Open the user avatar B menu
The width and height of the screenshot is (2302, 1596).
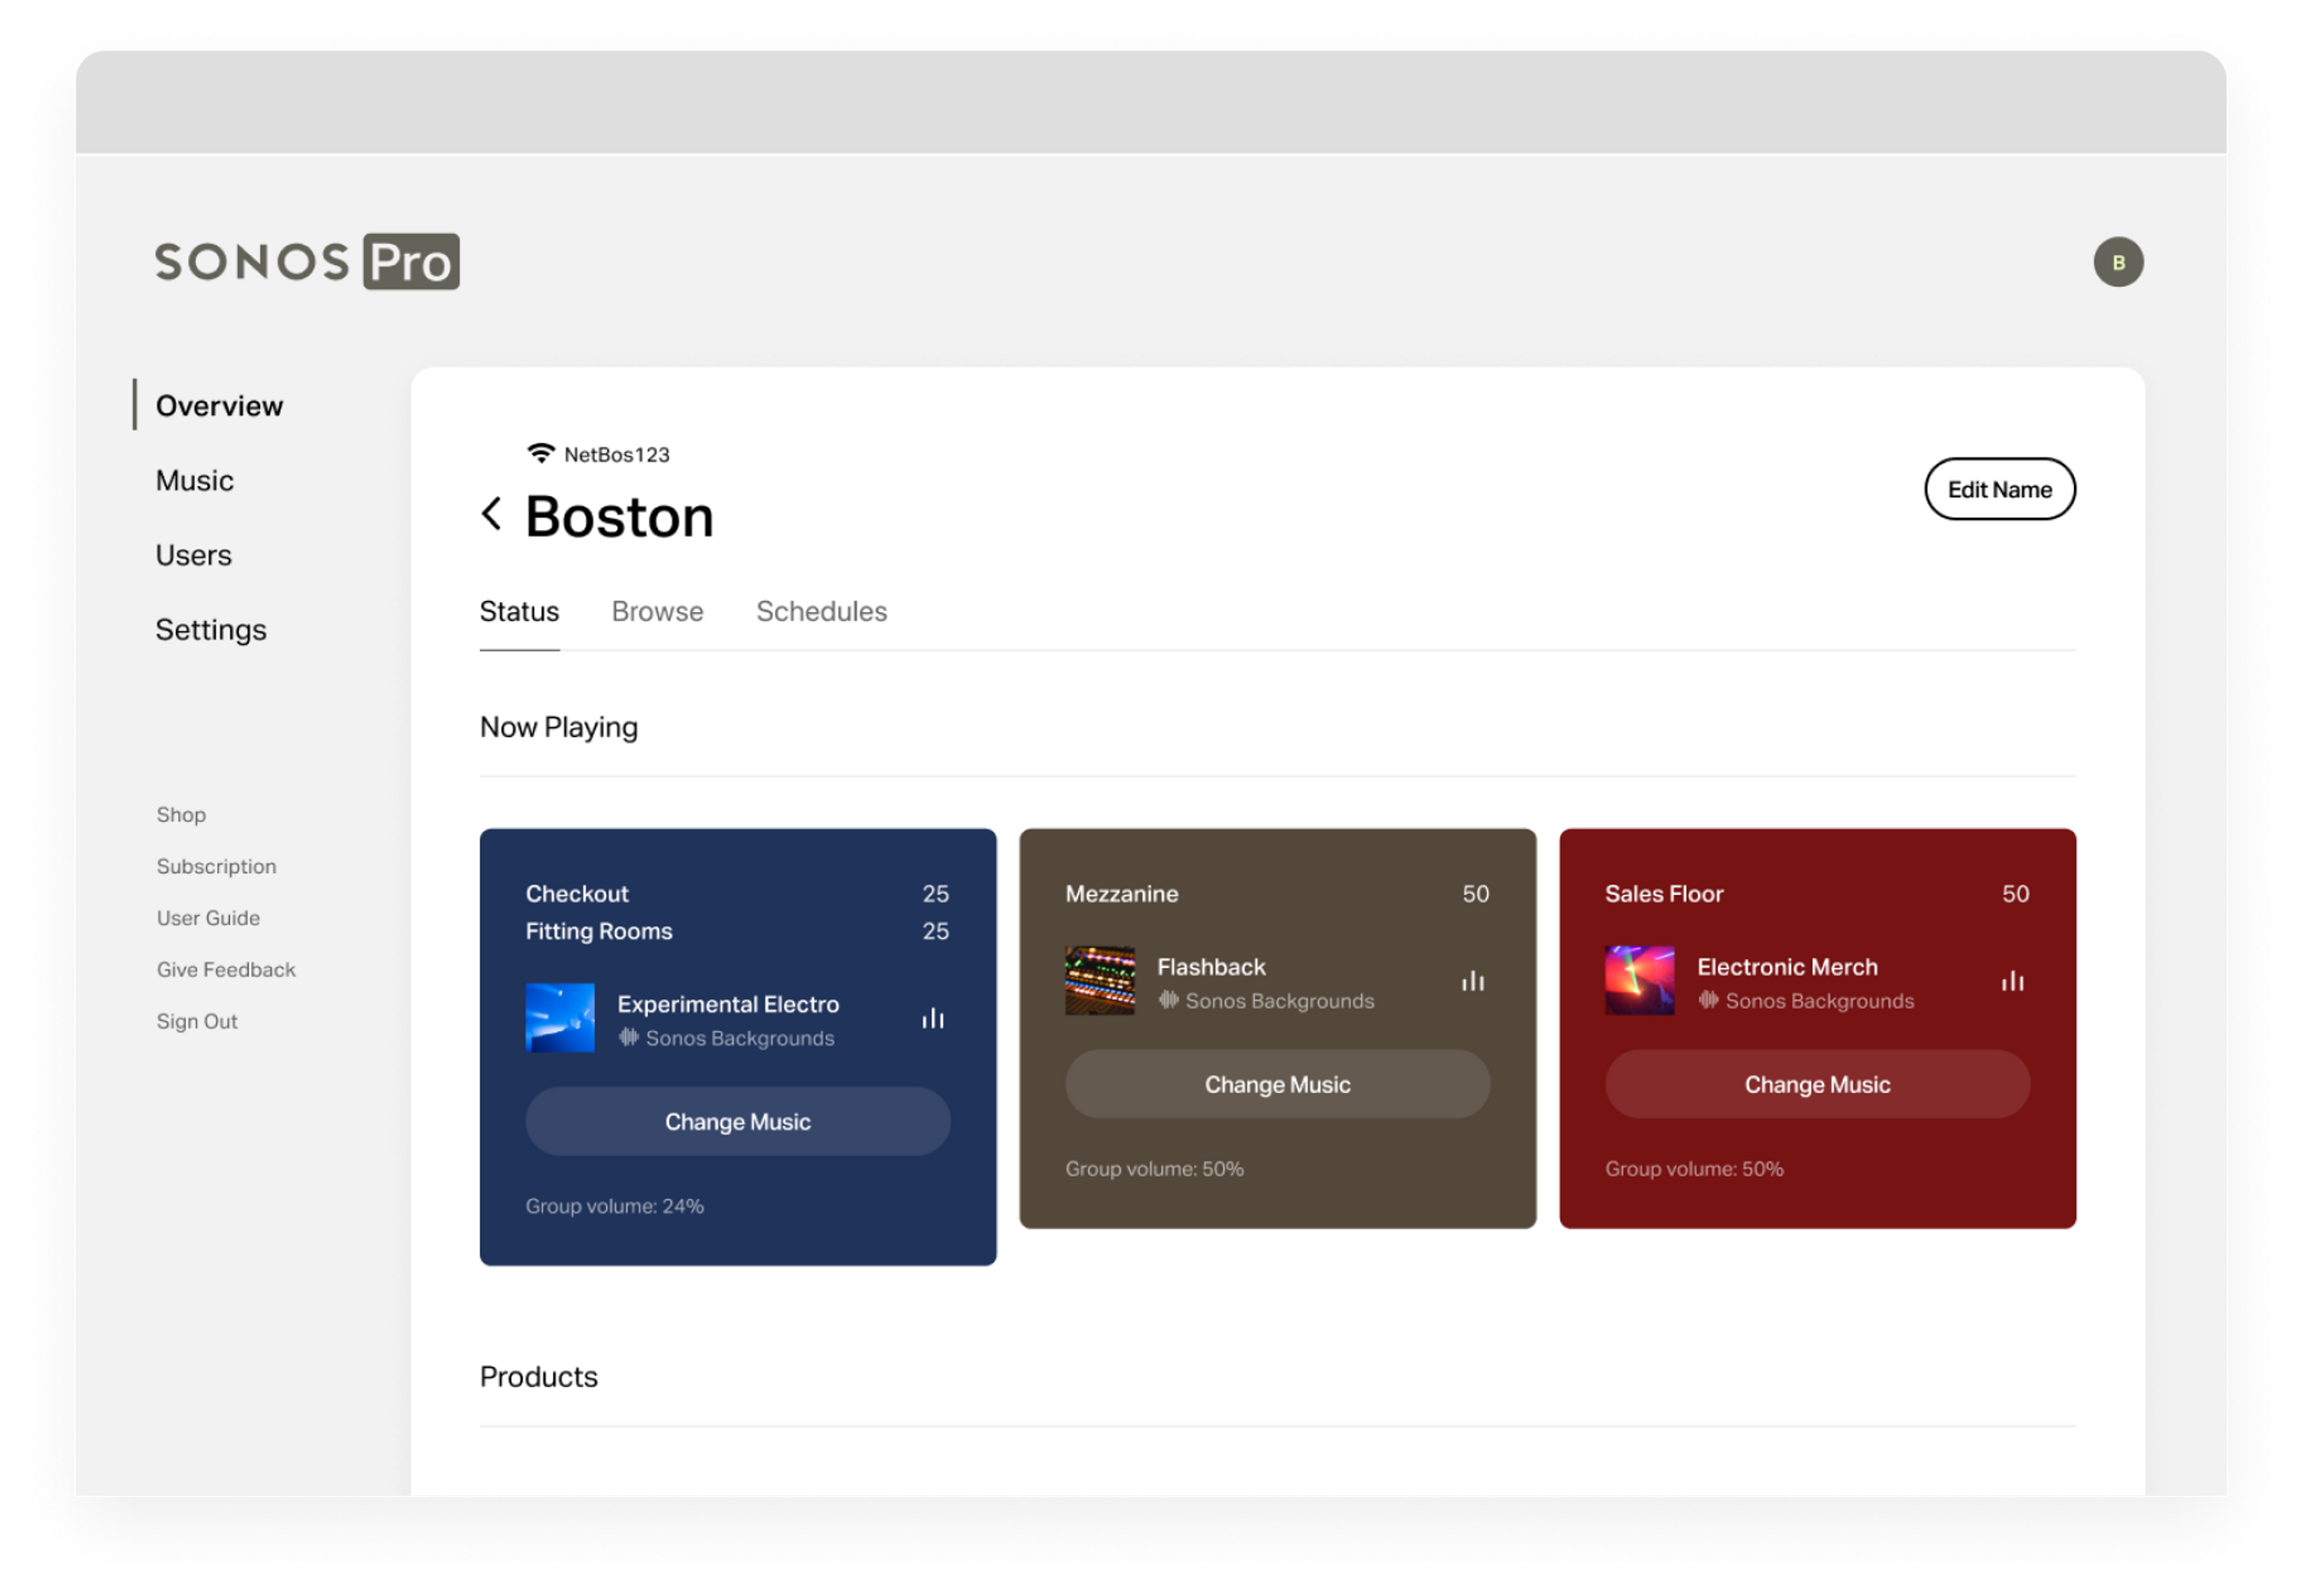click(x=2117, y=262)
